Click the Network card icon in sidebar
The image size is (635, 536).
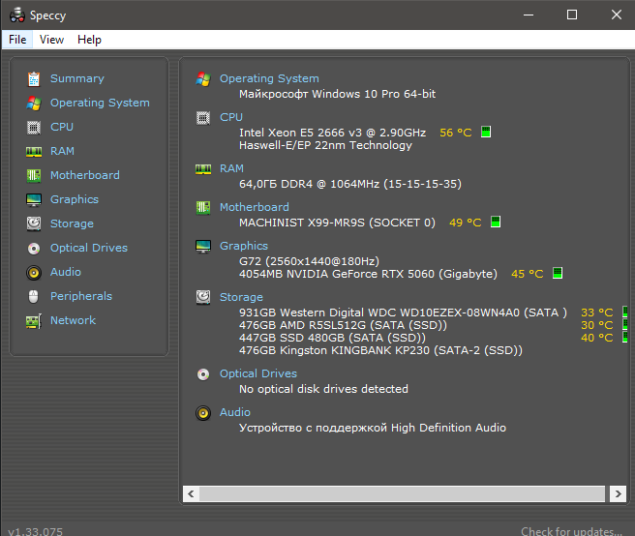click(34, 321)
